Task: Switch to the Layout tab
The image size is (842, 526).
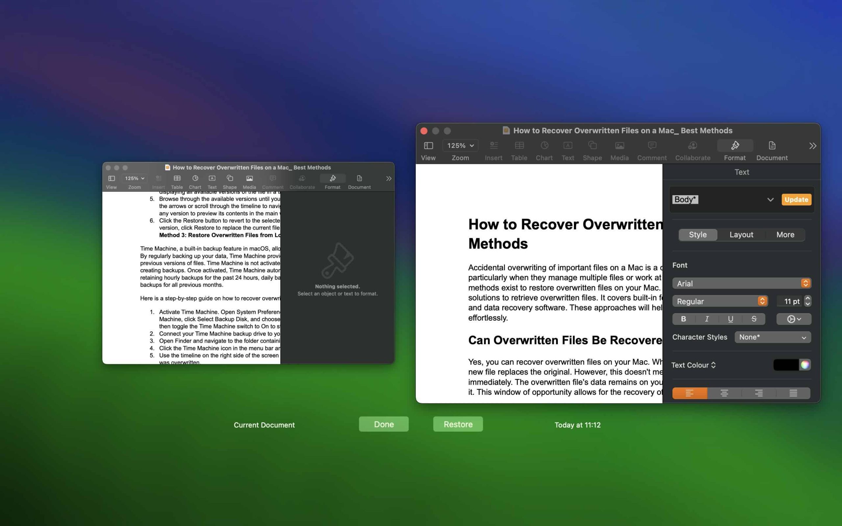Action: [x=741, y=234]
